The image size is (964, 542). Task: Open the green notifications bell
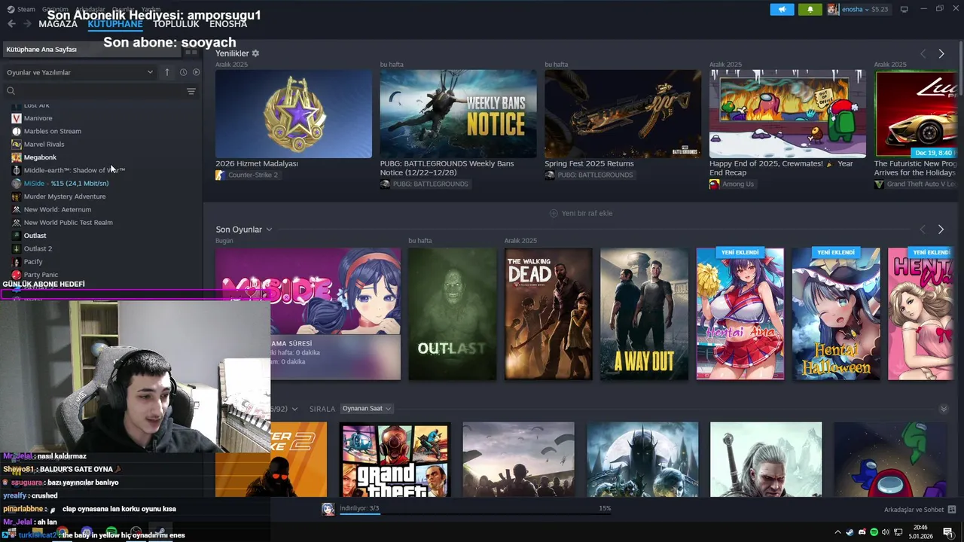(x=810, y=9)
